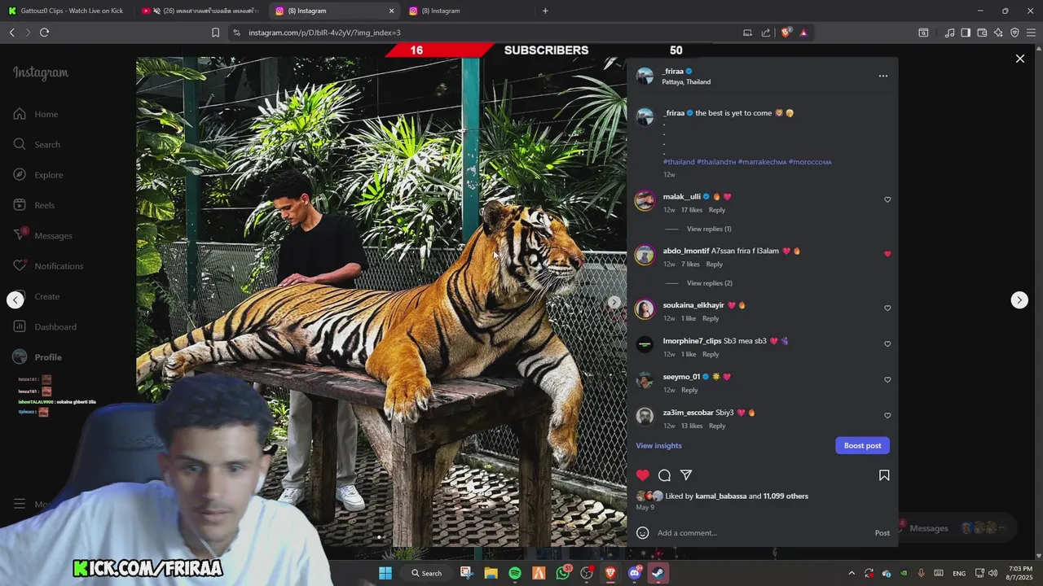This screenshot has height=586, width=1043.
Task: Open a new browser tab
Action: coord(545,11)
